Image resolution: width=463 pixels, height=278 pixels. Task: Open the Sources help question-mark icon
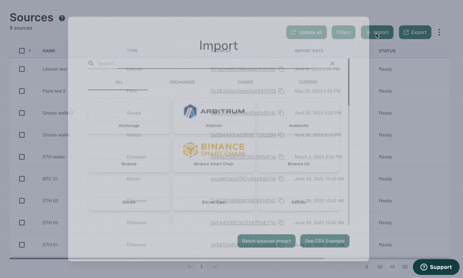(x=62, y=18)
